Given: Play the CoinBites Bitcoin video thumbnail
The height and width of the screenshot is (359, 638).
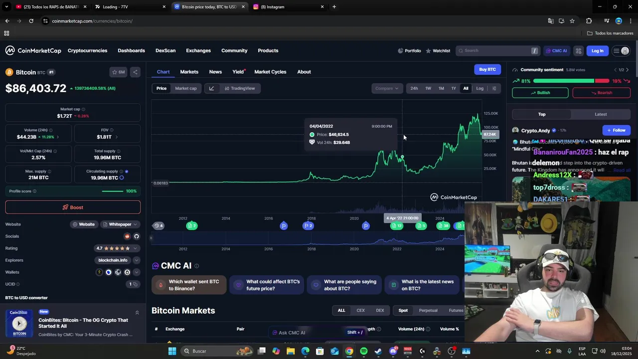Looking at the screenshot, I should tap(19, 324).
